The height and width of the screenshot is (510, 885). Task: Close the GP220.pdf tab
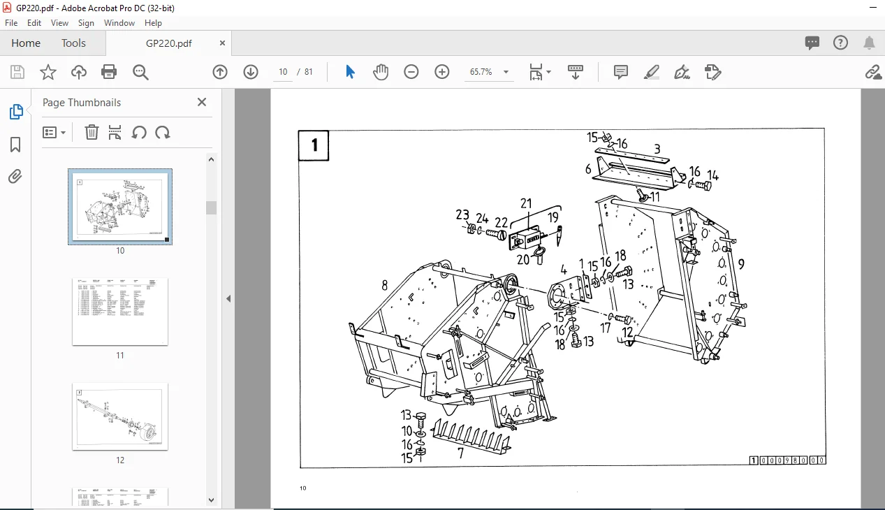[223, 43]
